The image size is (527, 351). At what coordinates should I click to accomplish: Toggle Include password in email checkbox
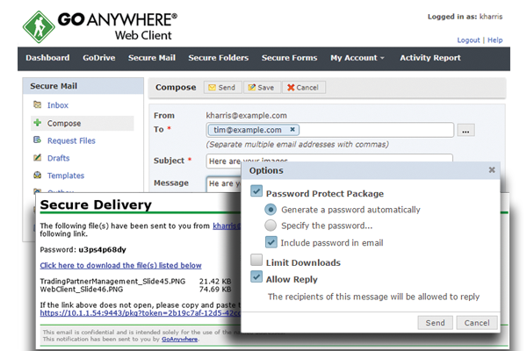pyautogui.click(x=271, y=242)
